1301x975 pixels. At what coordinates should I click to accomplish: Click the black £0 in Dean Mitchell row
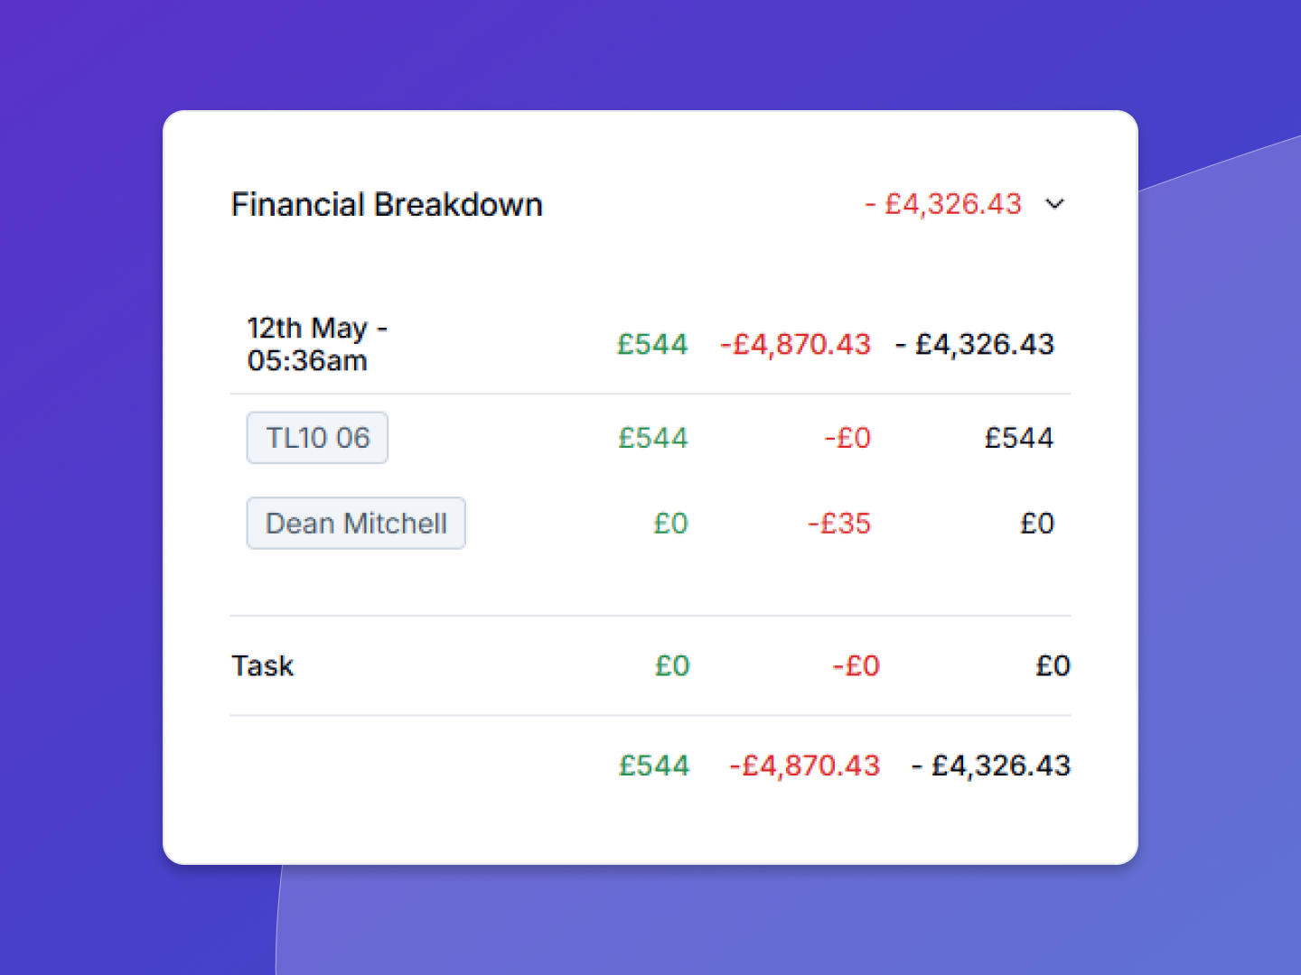point(1037,524)
